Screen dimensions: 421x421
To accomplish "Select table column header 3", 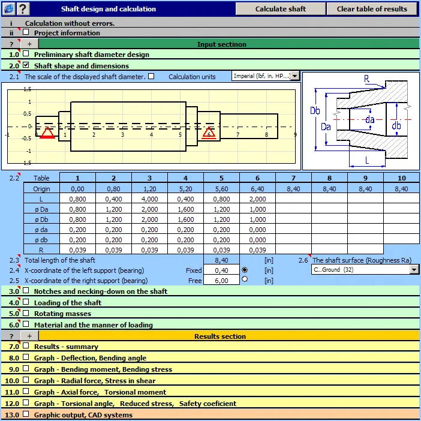I will pyautogui.click(x=149, y=178).
